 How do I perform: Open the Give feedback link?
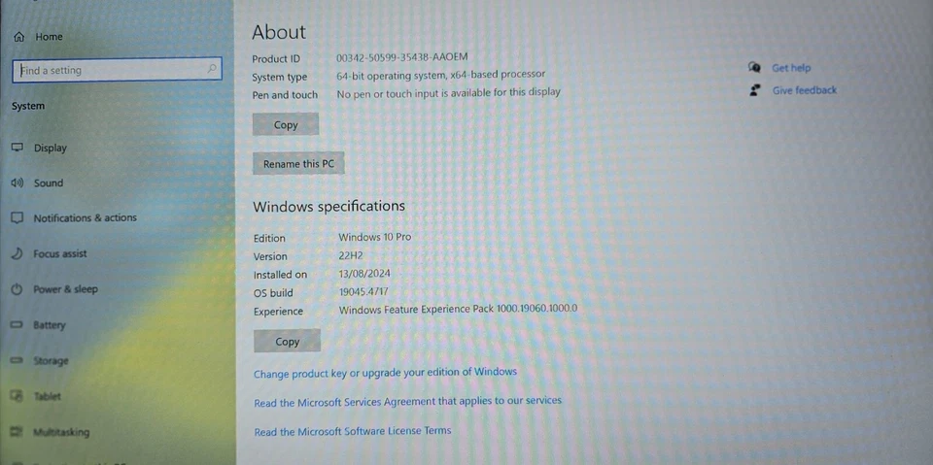(805, 90)
